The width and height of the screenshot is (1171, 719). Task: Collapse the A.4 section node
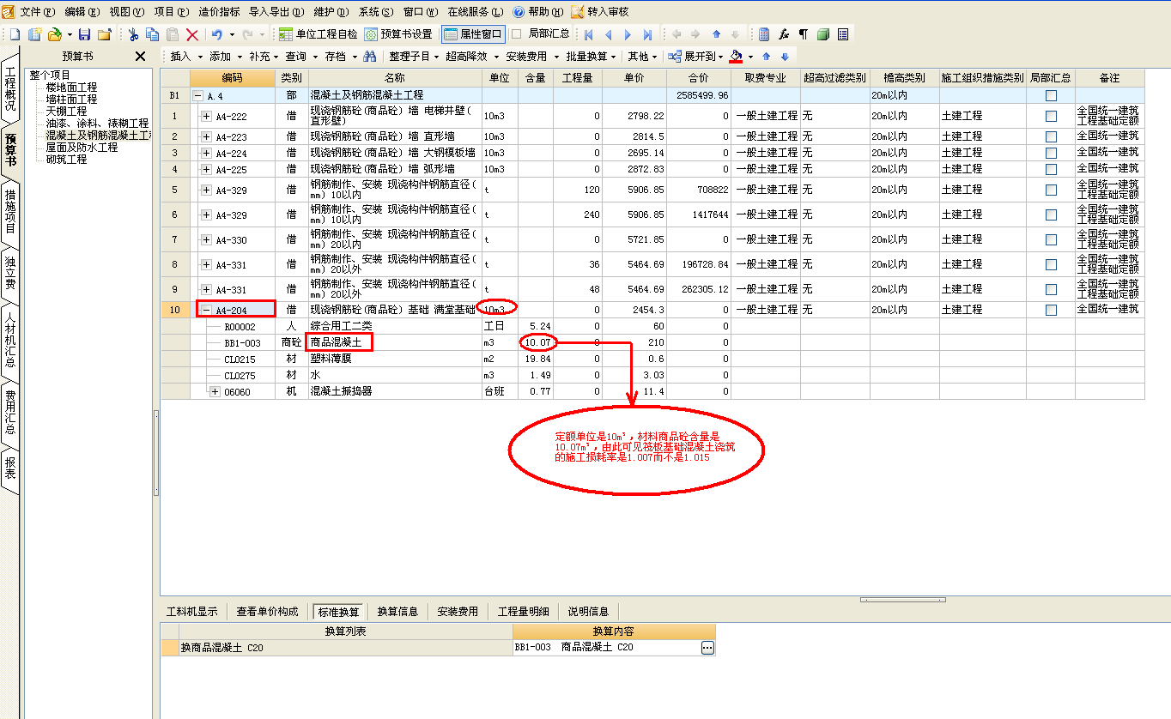(x=197, y=95)
